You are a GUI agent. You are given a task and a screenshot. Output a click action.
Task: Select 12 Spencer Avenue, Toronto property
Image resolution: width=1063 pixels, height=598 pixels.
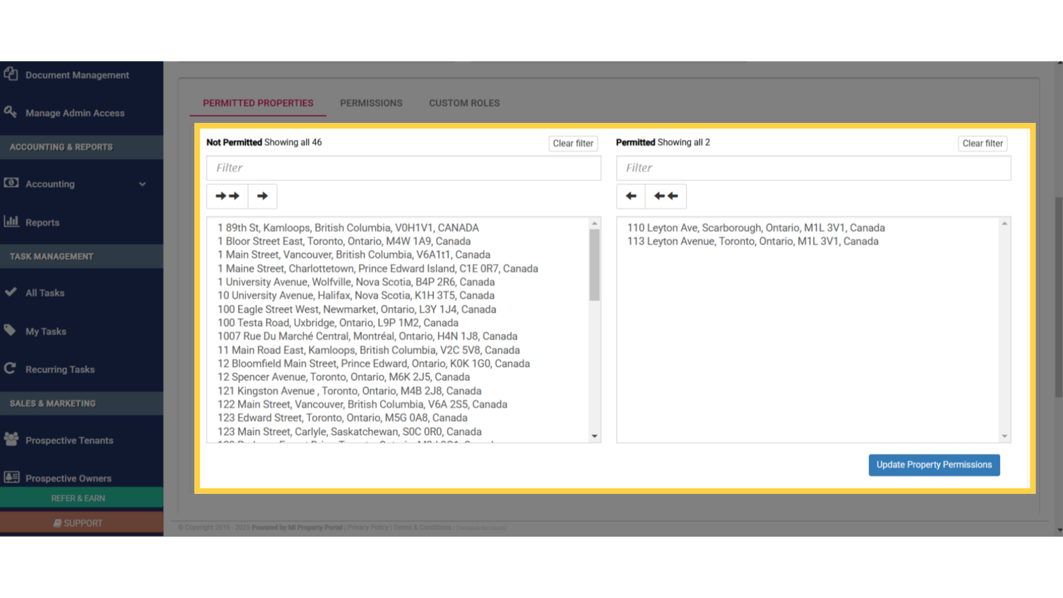pos(344,377)
